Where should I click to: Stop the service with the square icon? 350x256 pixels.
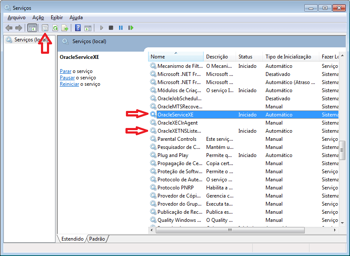coord(111,27)
